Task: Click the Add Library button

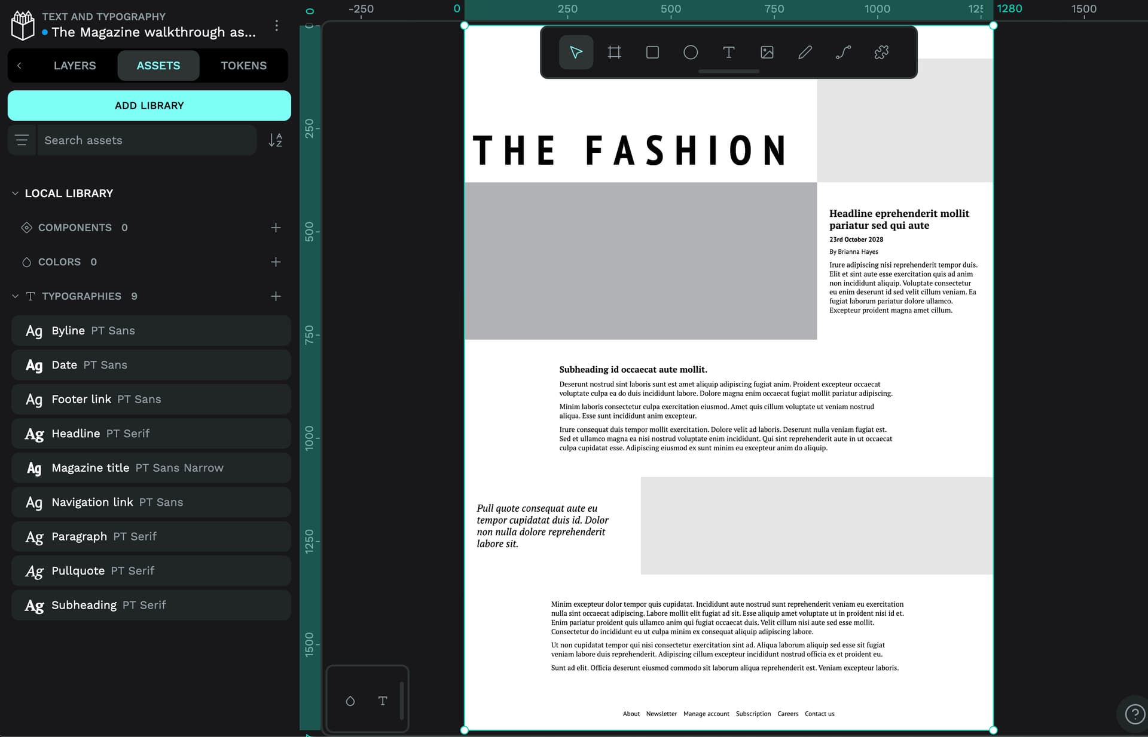Action: [x=149, y=106]
